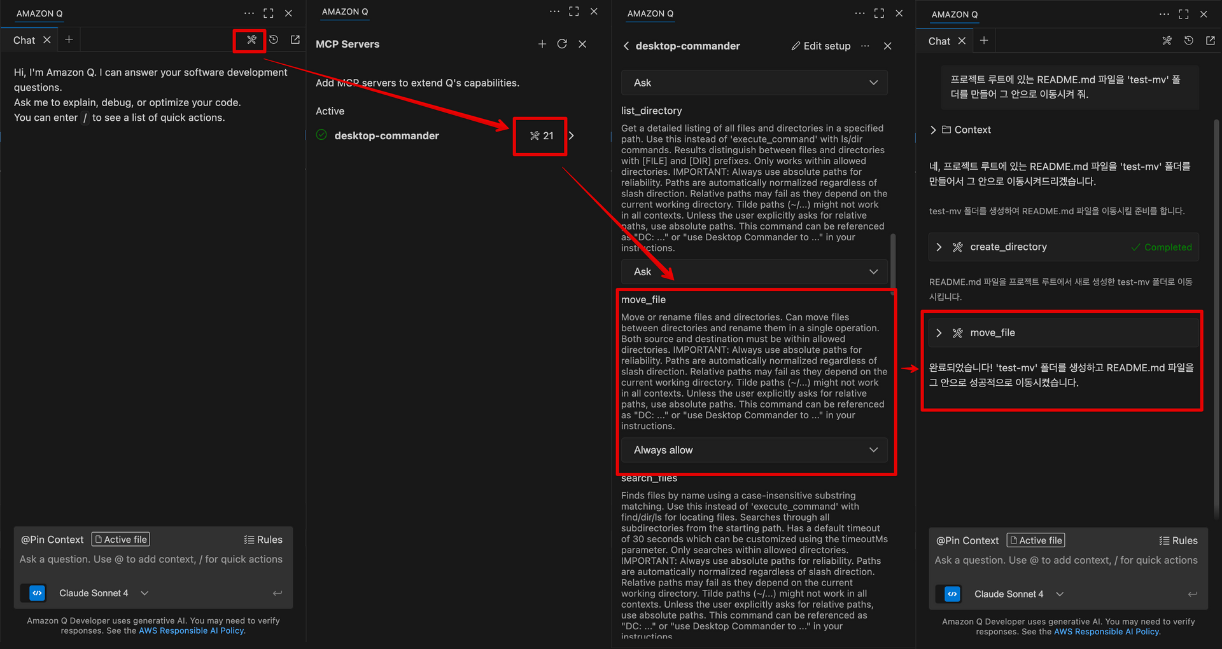Screen dimensions: 1222x649
Task: Open AWS Responsible AI Policy link in first panel
Action: tap(191, 631)
